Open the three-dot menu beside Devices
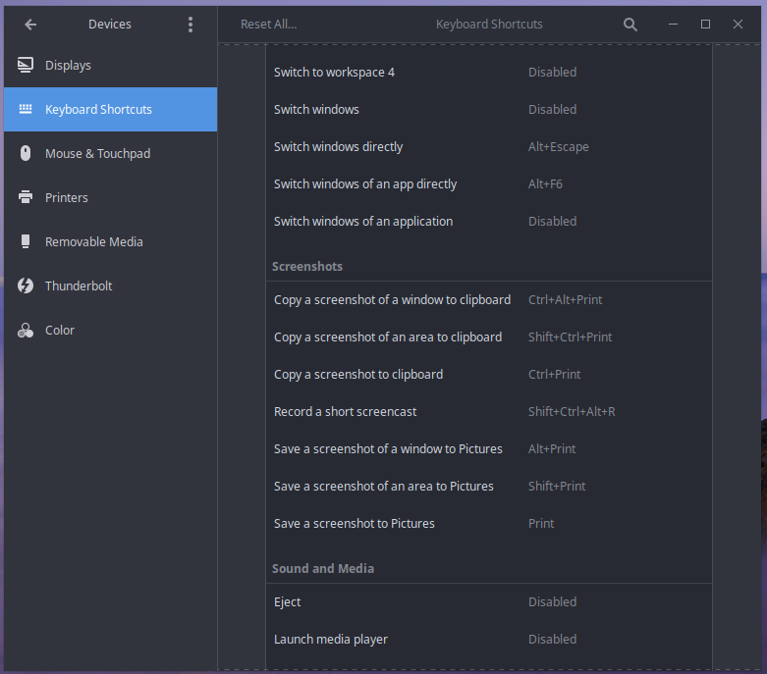This screenshot has height=674, width=767. click(x=191, y=25)
